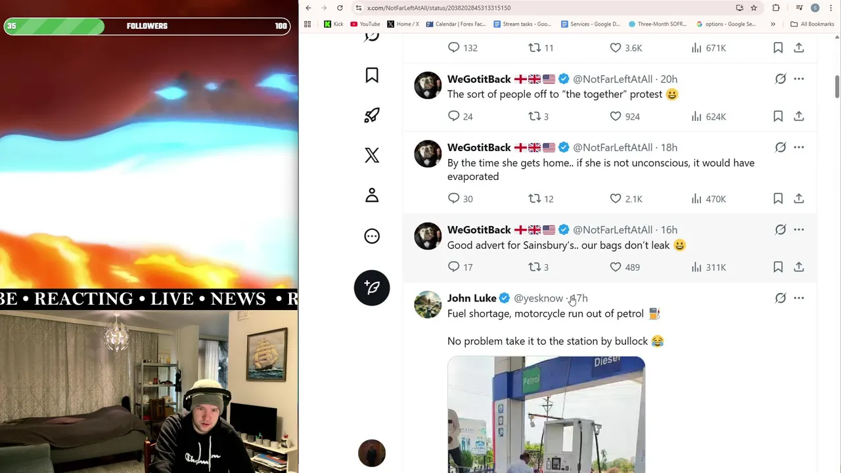Like the Sainsbury's bags reply
841x473 pixels.
point(616,267)
